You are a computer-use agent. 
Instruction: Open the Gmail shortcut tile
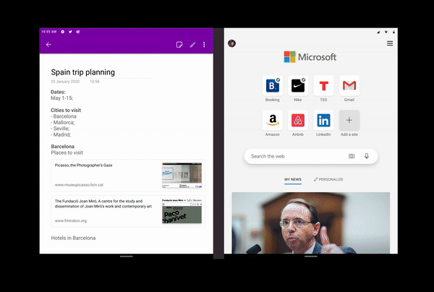349,86
